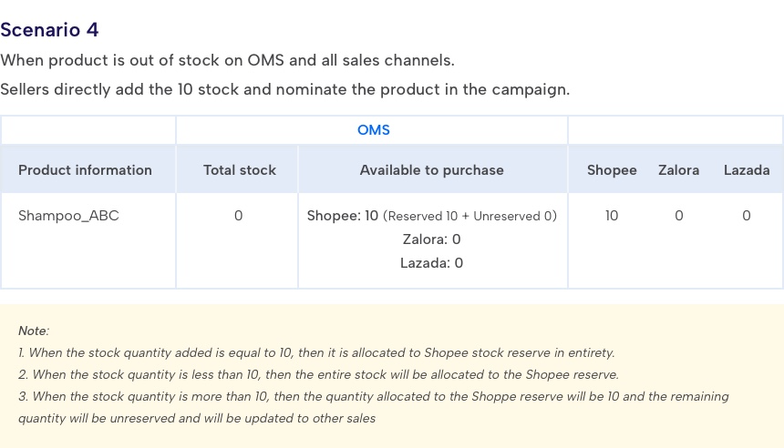Viewport: 784px width, 448px height.
Task: Click the Lazada column header
Action: 747,169
